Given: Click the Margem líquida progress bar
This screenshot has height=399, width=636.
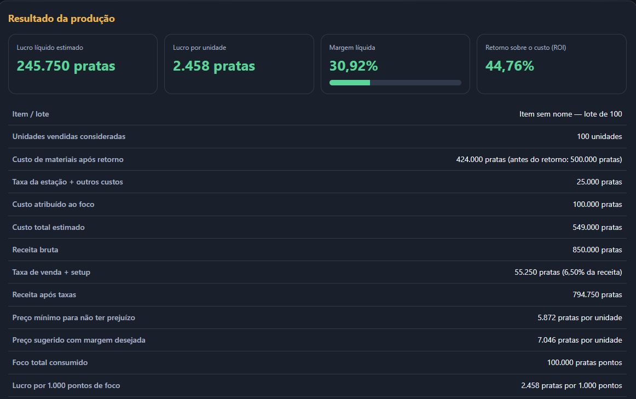Looking at the screenshot, I should [x=395, y=83].
